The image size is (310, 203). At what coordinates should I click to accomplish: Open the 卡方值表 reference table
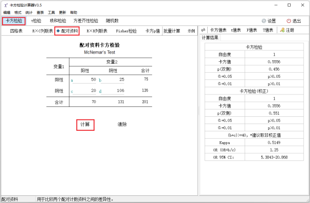[x=218, y=30]
